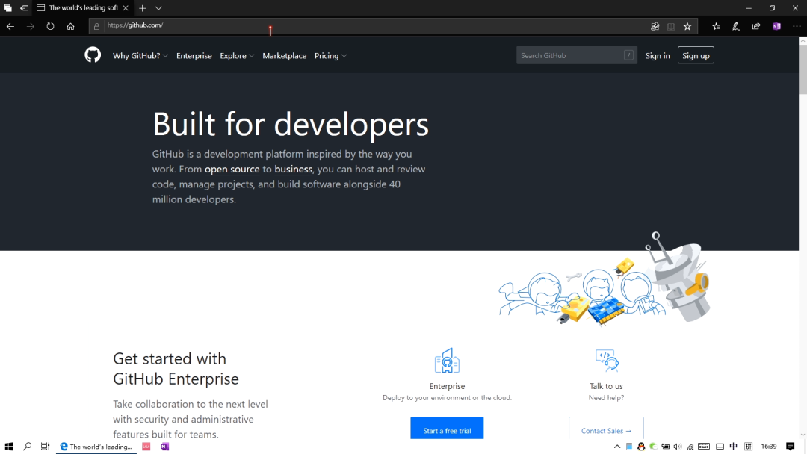The width and height of the screenshot is (807, 454).
Task: Click the GitHub Octocat logo
Action: click(93, 55)
